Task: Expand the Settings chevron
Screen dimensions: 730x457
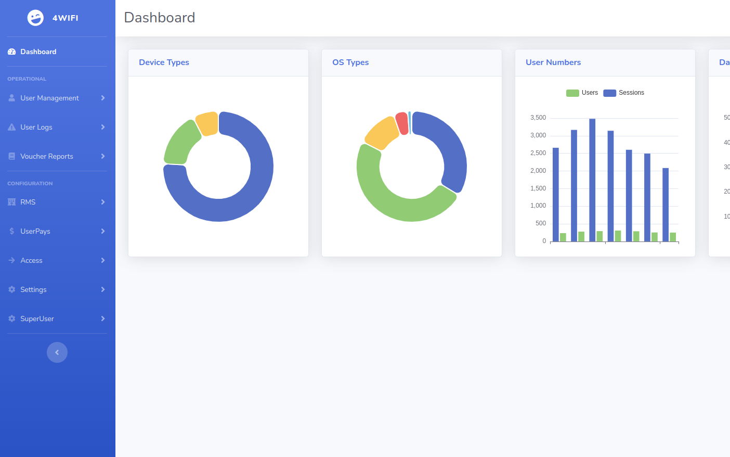Action: point(103,289)
